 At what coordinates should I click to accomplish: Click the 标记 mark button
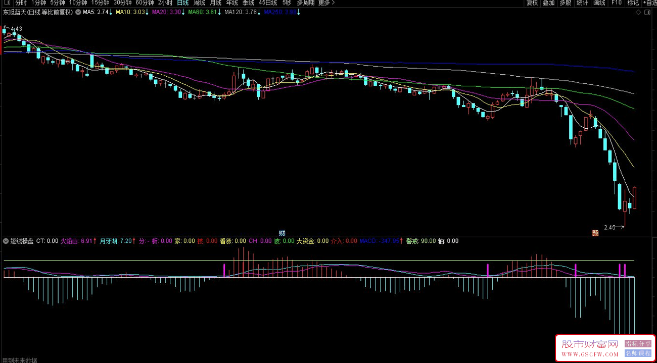tap(633, 3)
